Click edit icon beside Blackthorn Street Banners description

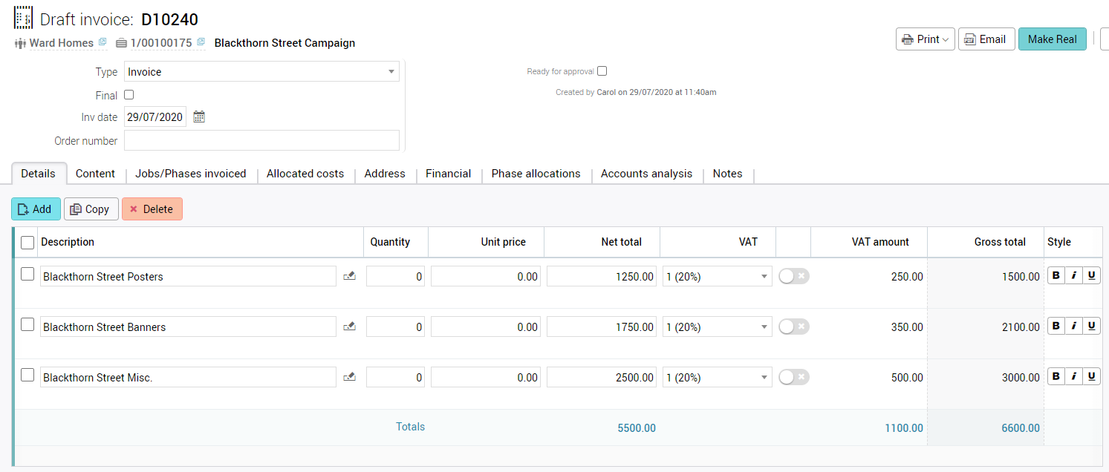click(349, 327)
